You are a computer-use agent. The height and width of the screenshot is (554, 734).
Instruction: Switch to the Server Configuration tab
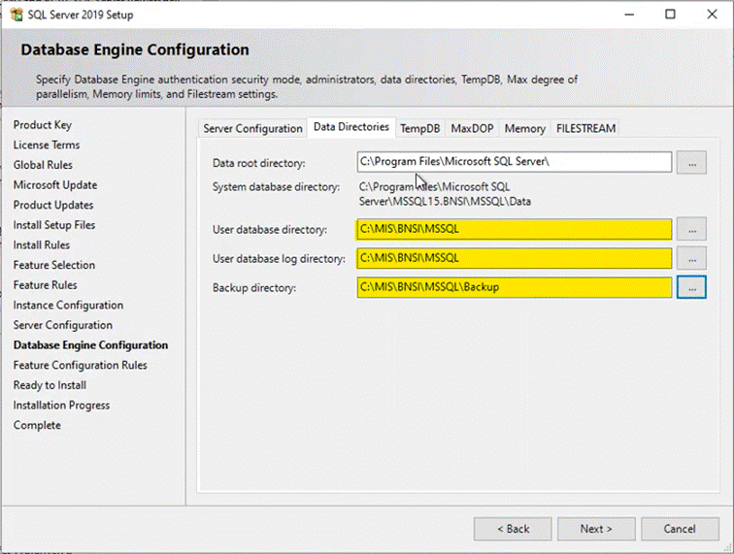click(252, 129)
